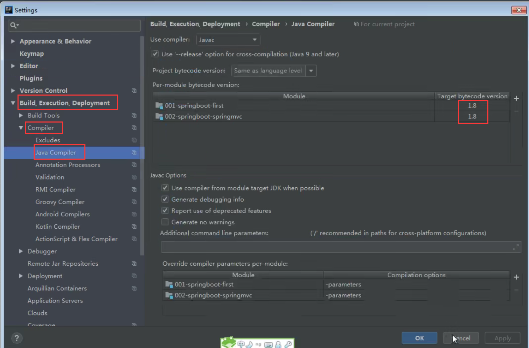The image size is (529, 348).
Task: Expand the Debugger node
Action: [21, 251]
